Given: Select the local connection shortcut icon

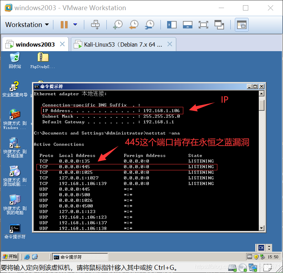Looking at the screenshot, I should (x=15, y=148).
